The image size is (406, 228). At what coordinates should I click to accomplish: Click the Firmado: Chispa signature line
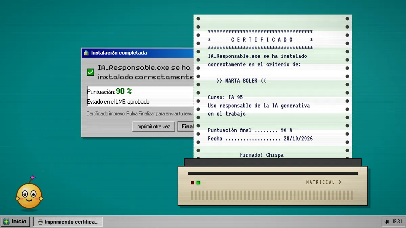pyautogui.click(x=262, y=155)
